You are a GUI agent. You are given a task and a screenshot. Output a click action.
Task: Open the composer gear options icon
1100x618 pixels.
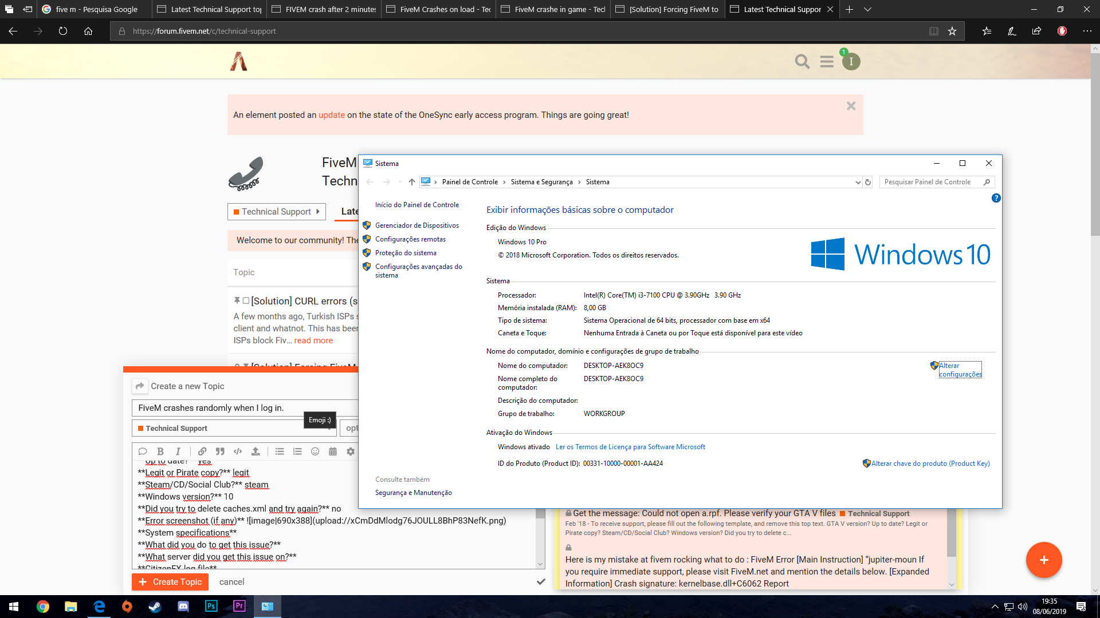pyautogui.click(x=351, y=451)
